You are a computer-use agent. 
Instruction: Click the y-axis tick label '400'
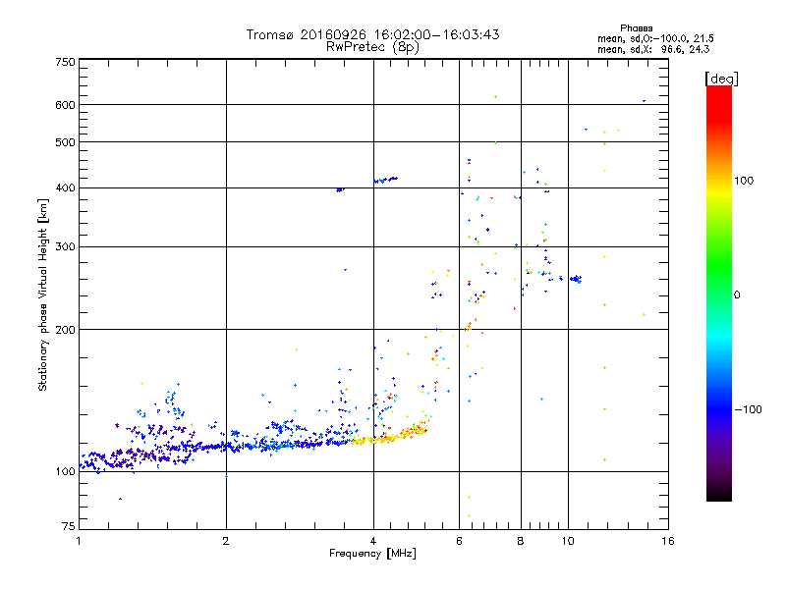65,188
